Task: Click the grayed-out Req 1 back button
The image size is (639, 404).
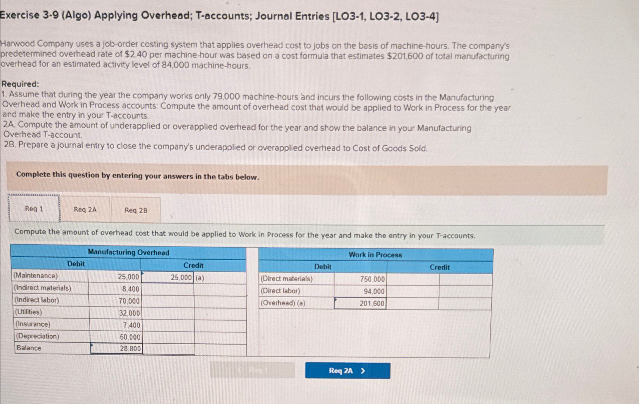Action: point(253,371)
